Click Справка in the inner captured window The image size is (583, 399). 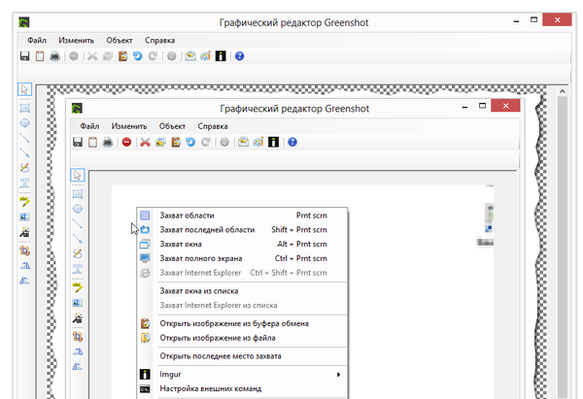tap(213, 126)
